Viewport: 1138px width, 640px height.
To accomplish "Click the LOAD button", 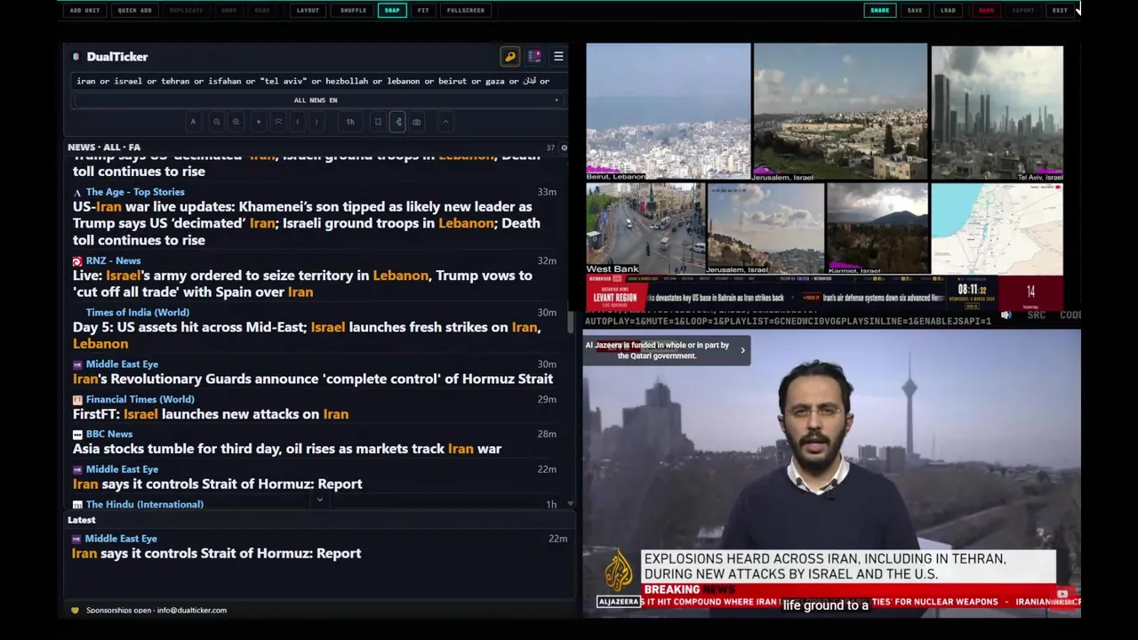I will [x=949, y=11].
